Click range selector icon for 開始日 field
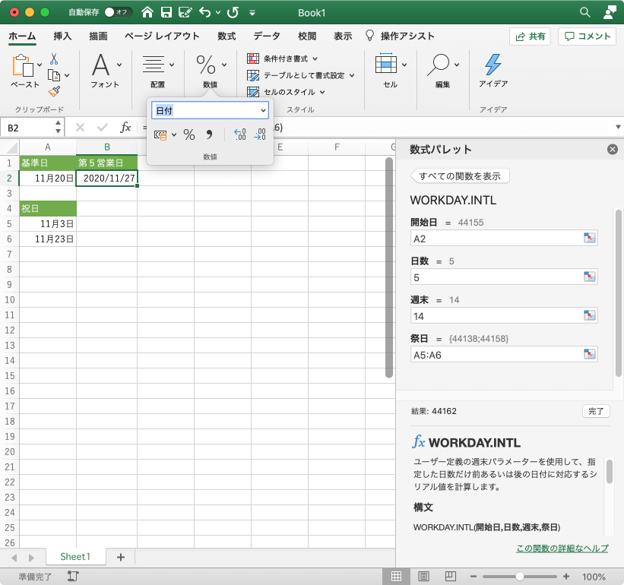The height and width of the screenshot is (585, 624). point(589,238)
